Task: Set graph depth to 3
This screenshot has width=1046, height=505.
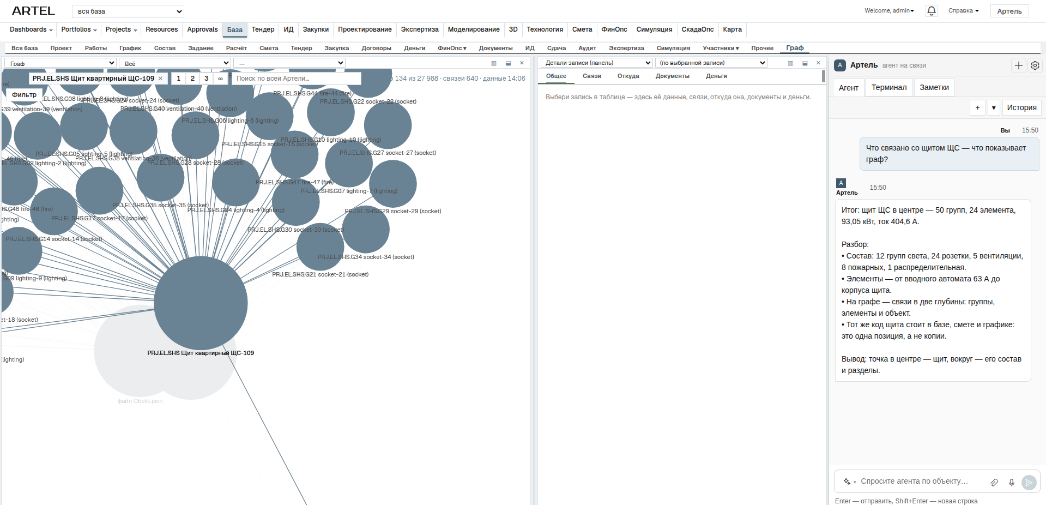Action: tap(207, 79)
